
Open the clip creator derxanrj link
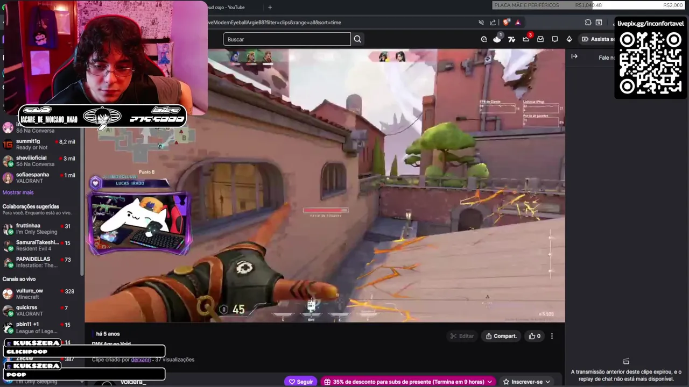(140, 360)
